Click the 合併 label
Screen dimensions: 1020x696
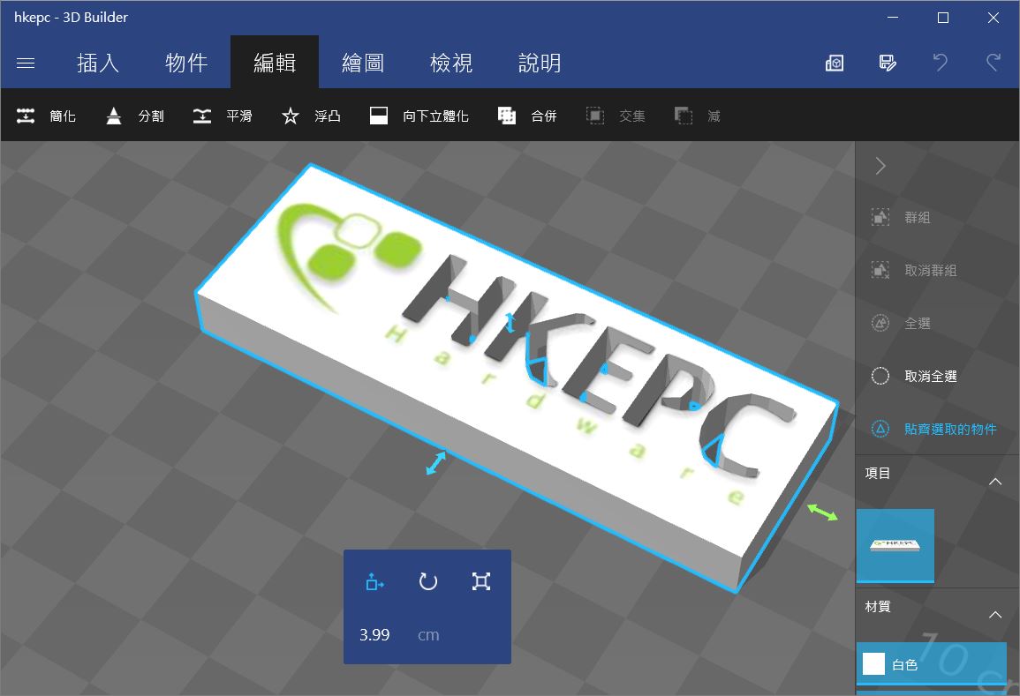(544, 116)
